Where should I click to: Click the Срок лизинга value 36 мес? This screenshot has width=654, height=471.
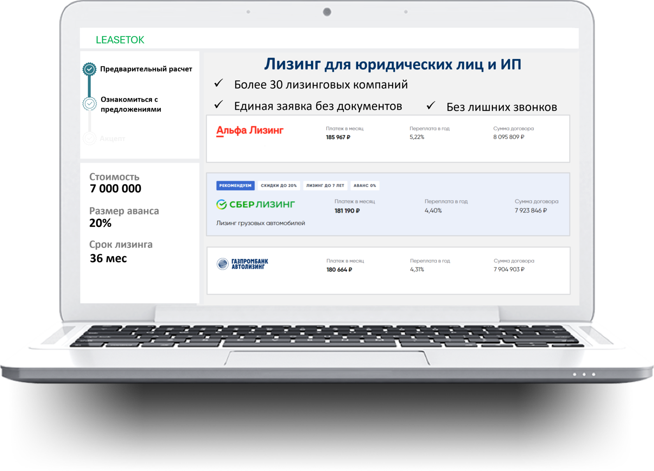coord(108,258)
